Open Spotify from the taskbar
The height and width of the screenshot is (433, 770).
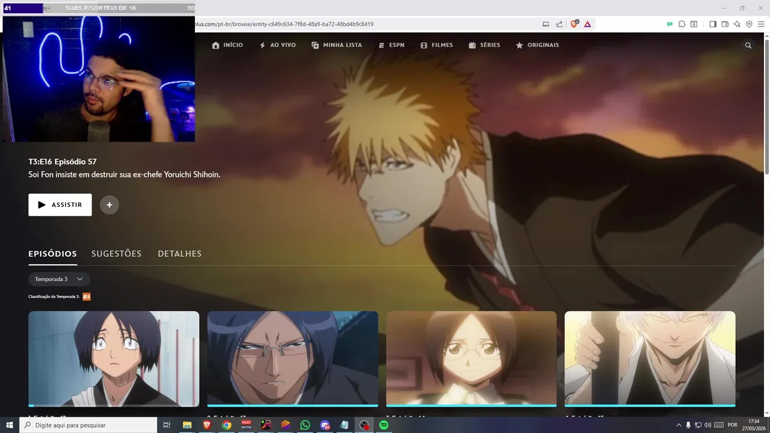[384, 425]
